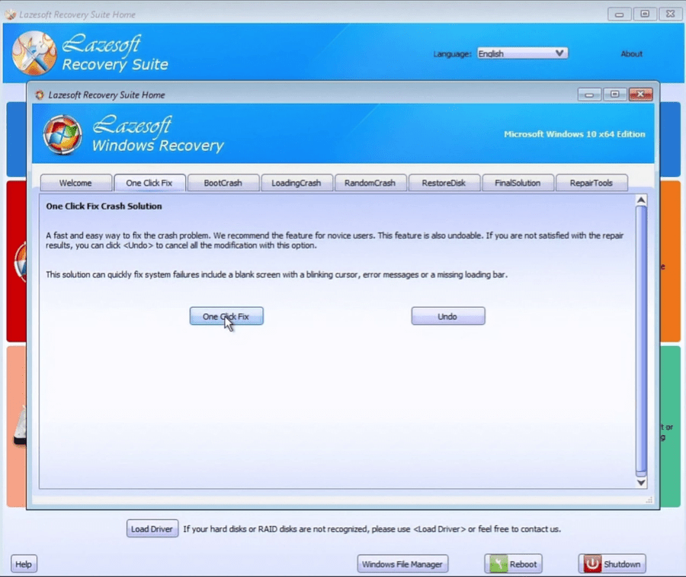
Task: Click the Lazesoft Windows Recovery logo icon
Action: click(x=63, y=134)
